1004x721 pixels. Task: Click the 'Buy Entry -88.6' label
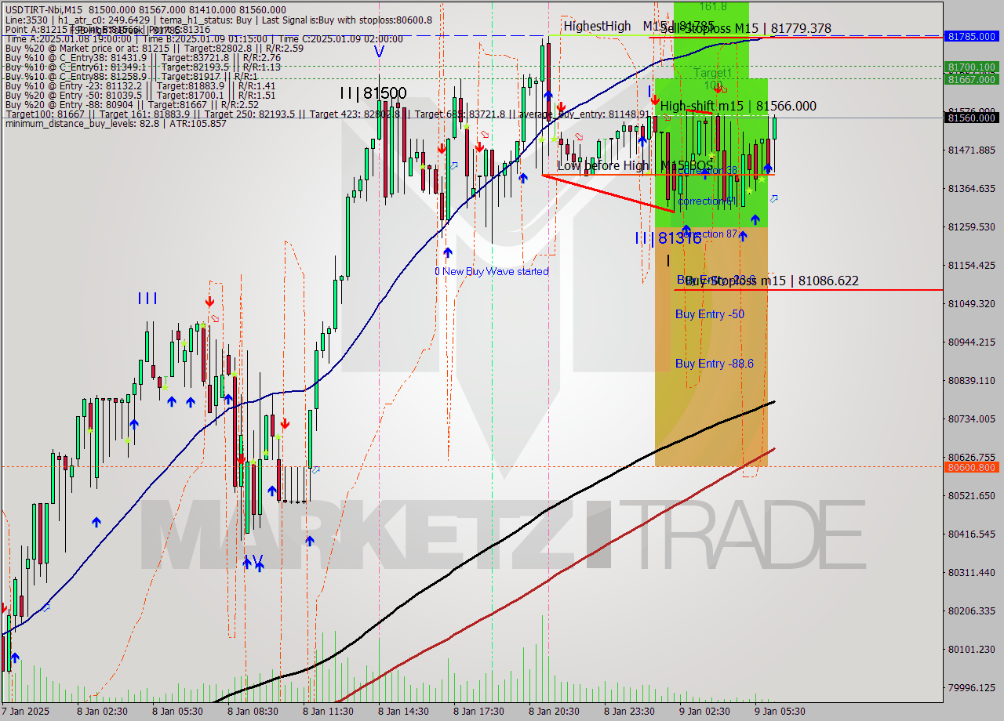click(715, 363)
